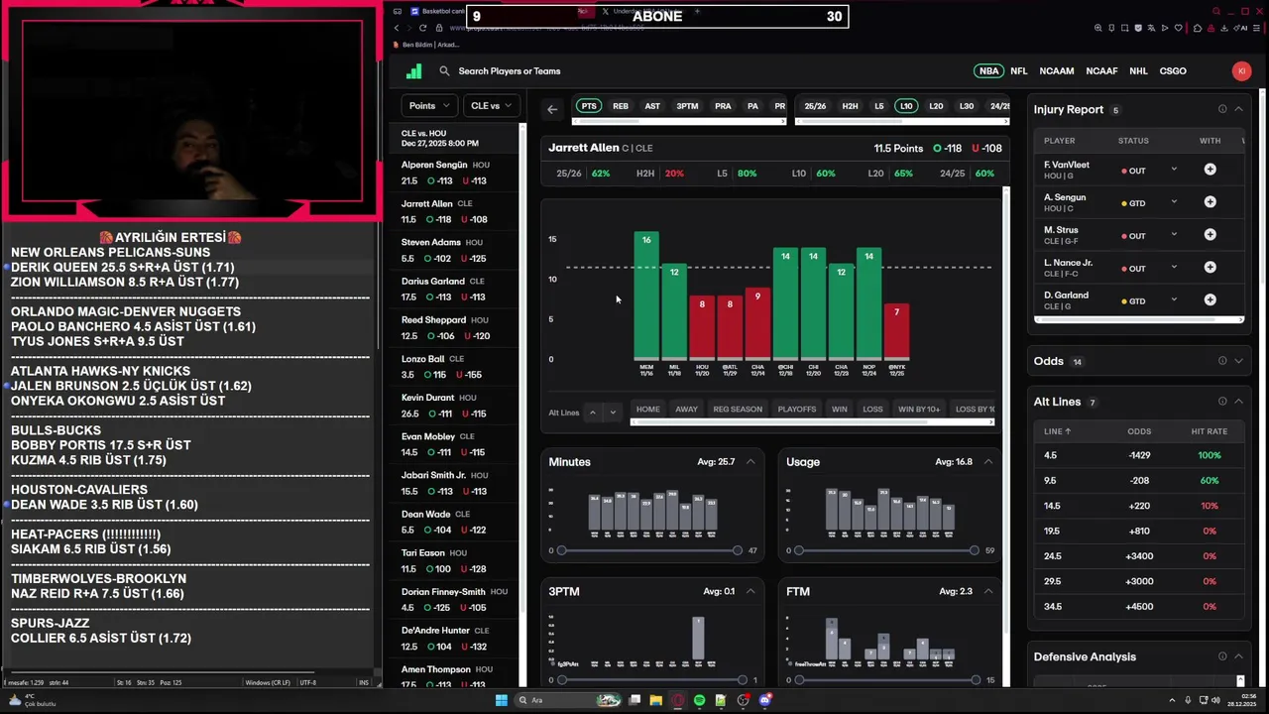This screenshot has height=714, width=1269.
Task: Open the KI user avatar menu
Action: point(1241,71)
